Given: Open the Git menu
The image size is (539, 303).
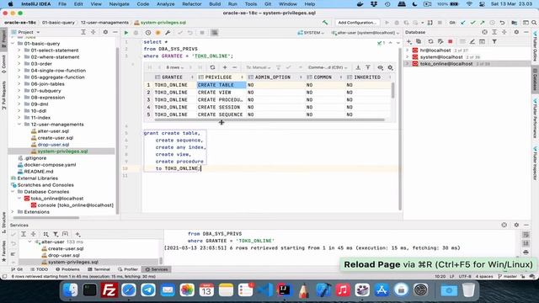Looking at the screenshot, I should [268, 3].
